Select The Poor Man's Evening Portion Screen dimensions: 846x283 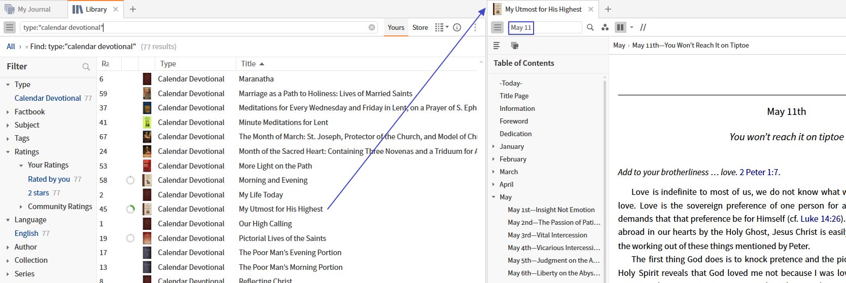pyautogui.click(x=290, y=253)
